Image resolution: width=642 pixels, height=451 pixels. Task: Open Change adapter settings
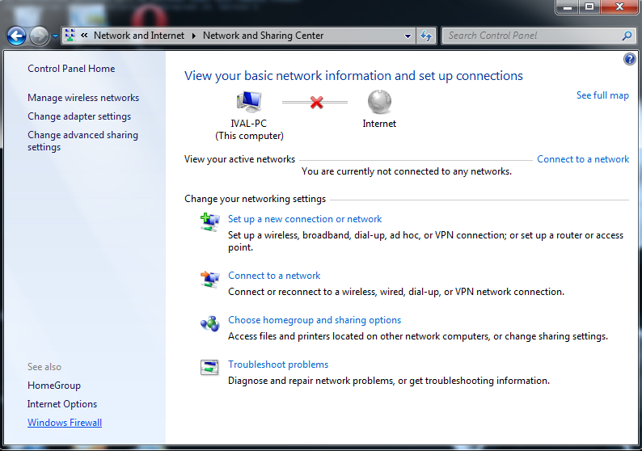[x=79, y=116]
